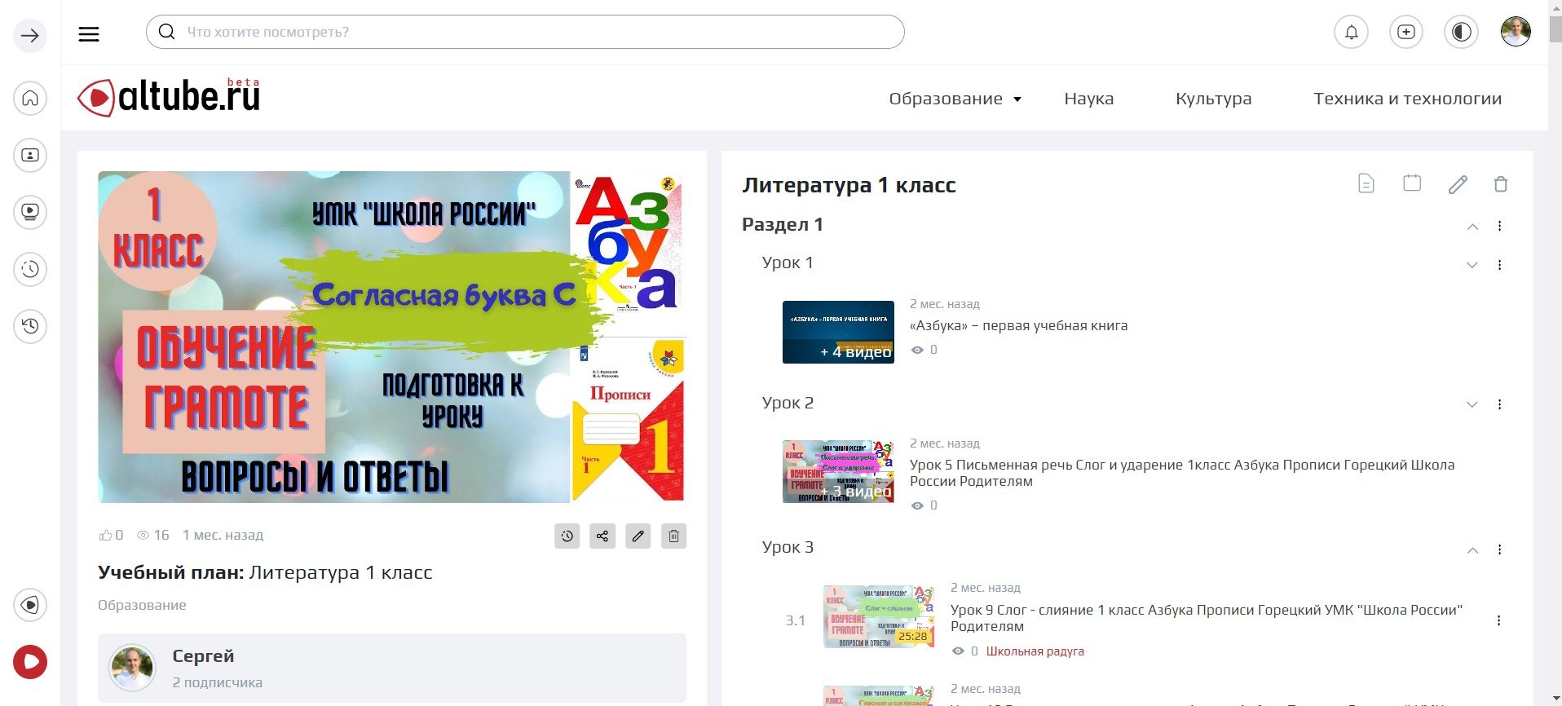Open Урок 2 three-dot options
This screenshot has width=1562, height=706.
(x=1499, y=404)
